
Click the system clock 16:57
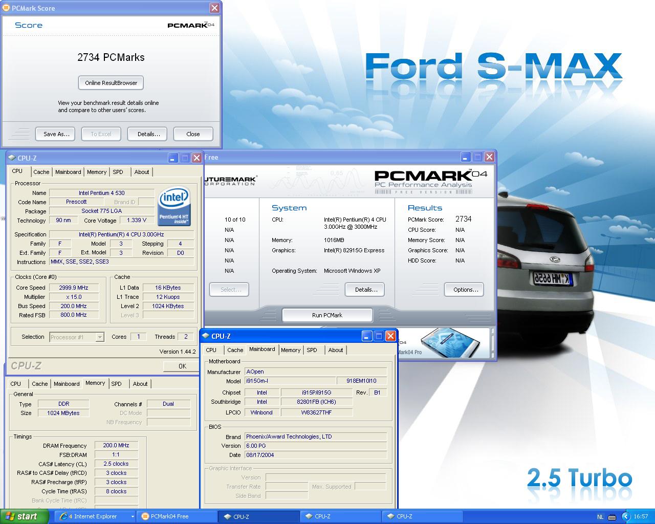coord(641,517)
